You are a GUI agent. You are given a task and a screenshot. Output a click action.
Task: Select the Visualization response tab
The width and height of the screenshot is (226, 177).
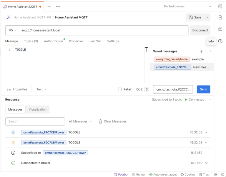point(37,109)
